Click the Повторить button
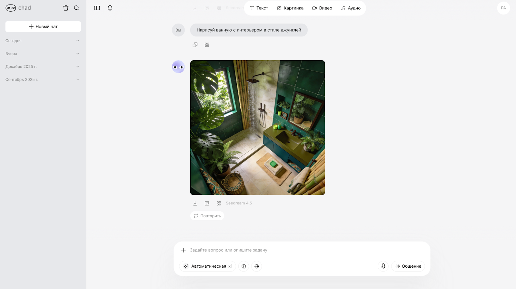The height and width of the screenshot is (289, 516). coord(207,216)
